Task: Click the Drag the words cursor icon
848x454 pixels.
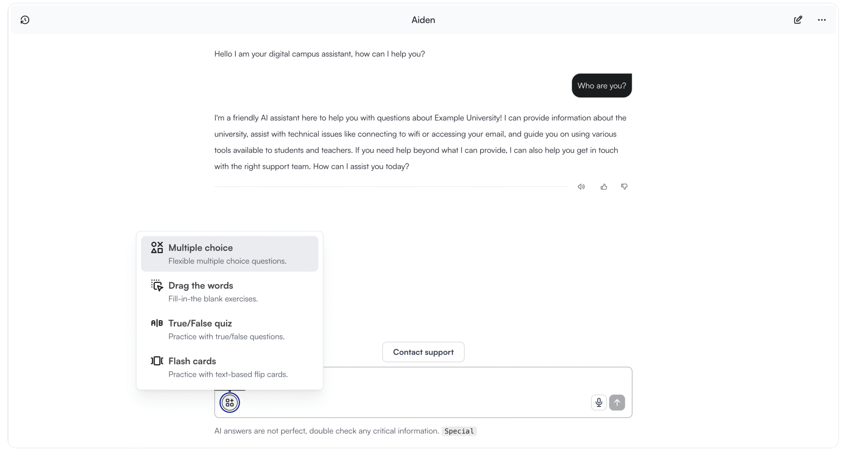Action: pyautogui.click(x=157, y=285)
